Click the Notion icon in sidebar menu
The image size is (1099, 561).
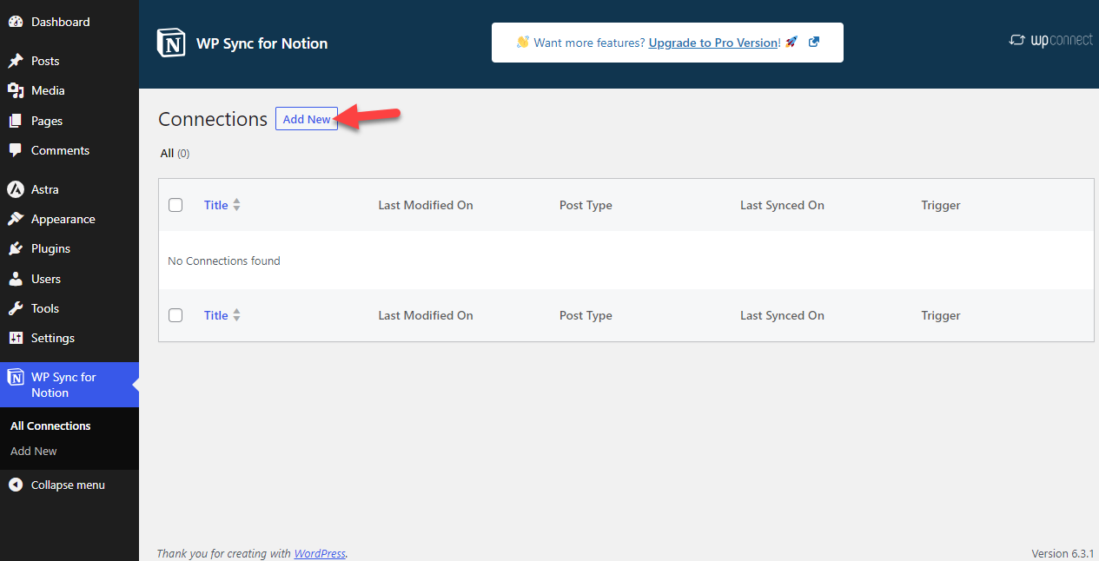tap(16, 377)
